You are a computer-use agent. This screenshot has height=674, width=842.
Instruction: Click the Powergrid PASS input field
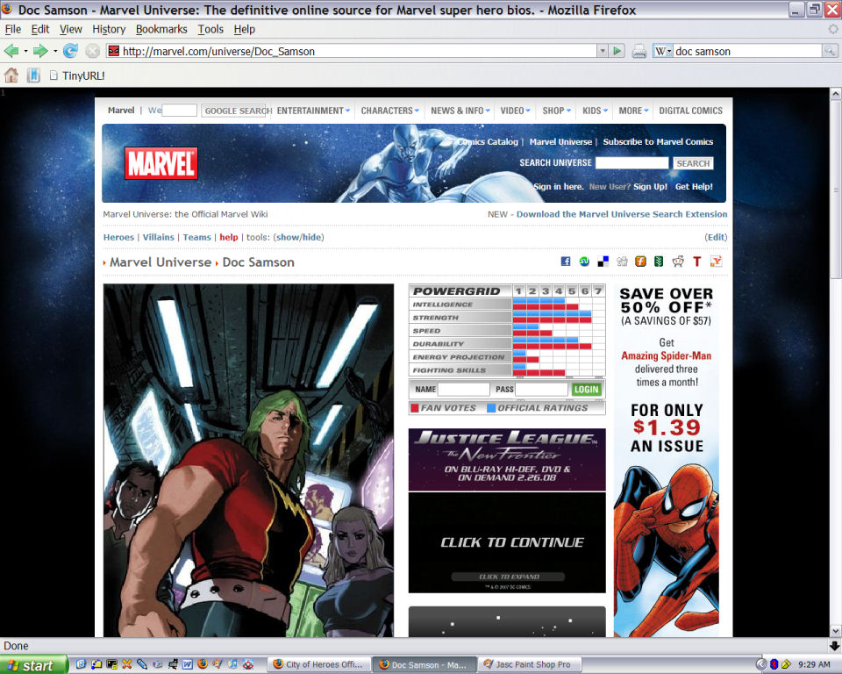(541, 389)
